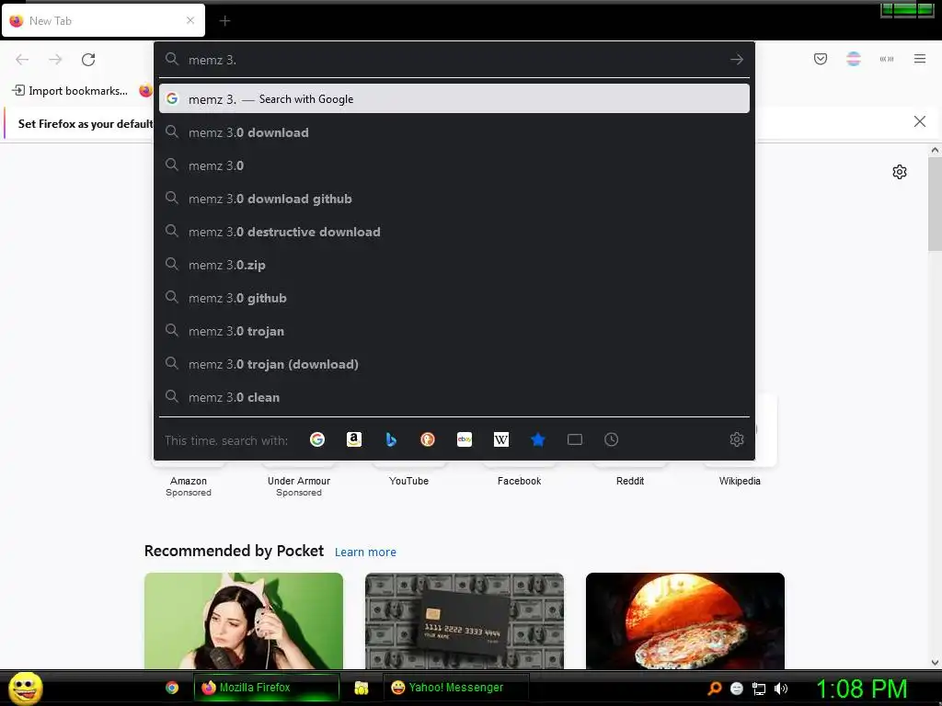942x706 pixels.
Task: Open the smiley face start button
Action: pyautogui.click(x=25, y=688)
